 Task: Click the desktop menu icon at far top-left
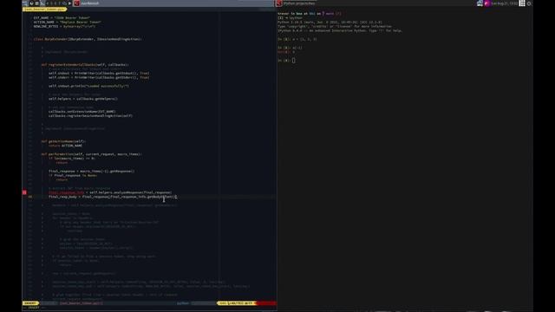click(x=24, y=3)
